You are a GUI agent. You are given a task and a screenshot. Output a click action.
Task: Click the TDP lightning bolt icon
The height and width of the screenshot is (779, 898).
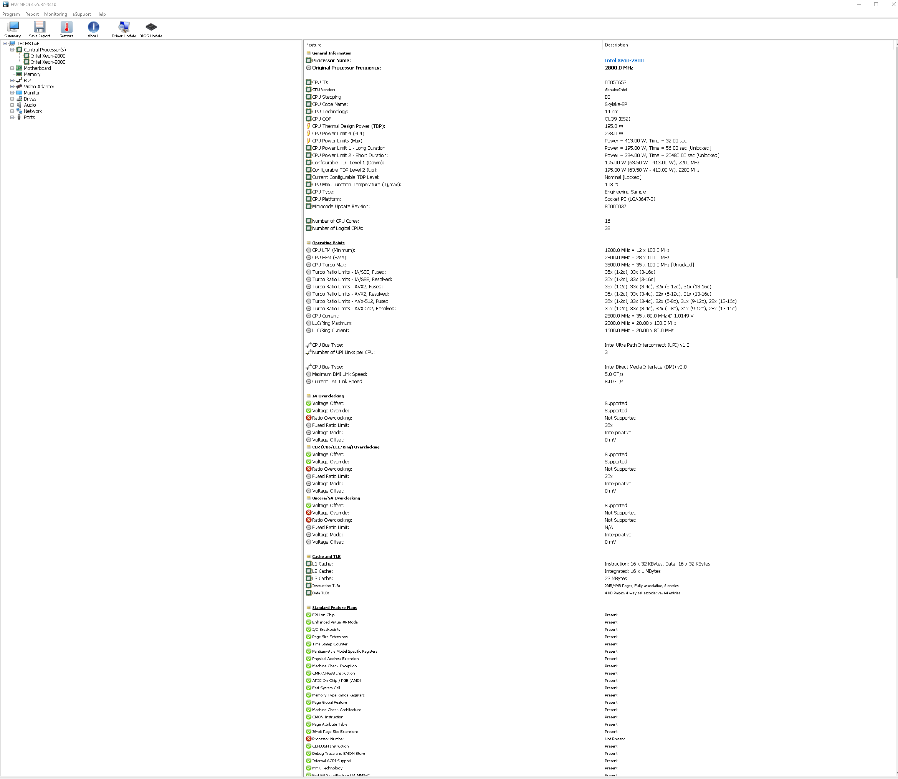(x=309, y=126)
